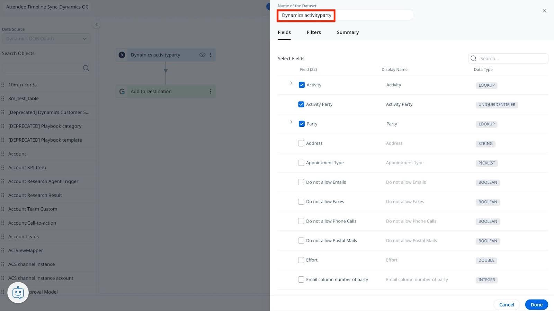This screenshot has width=554, height=311.
Task: Select [Deprecated] Dynamics Customer S... object
Action: [49, 112]
